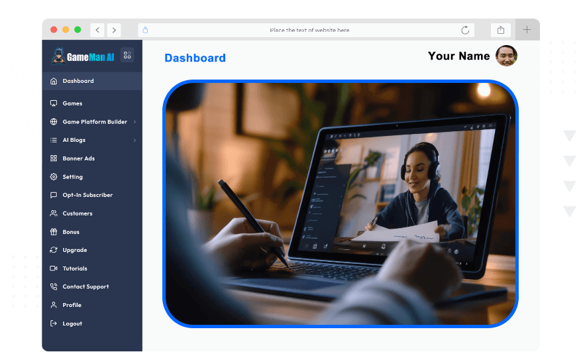Click the Bonus gift icon
The width and height of the screenshot is (587, 360).
tap(54, 232)
